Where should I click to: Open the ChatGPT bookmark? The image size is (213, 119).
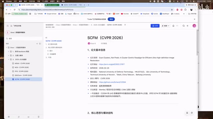pos(134,14)
